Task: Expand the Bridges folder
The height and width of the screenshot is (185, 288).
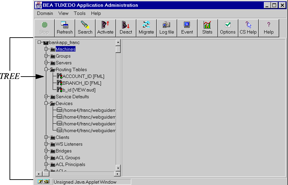Action: [46, 150]
